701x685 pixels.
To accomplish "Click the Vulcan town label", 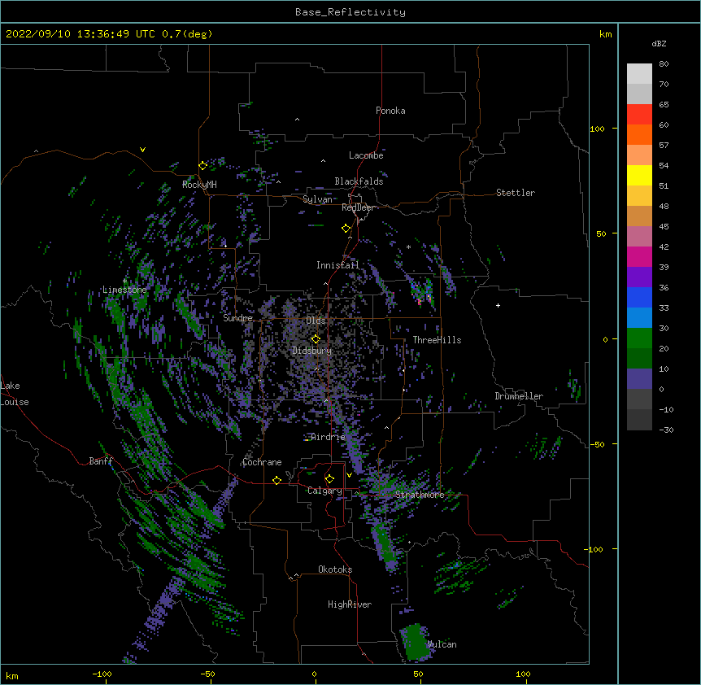I will click(x=442, y=644).
